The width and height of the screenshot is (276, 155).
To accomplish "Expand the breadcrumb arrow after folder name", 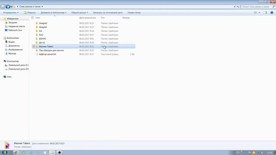I will click(42, 7).
